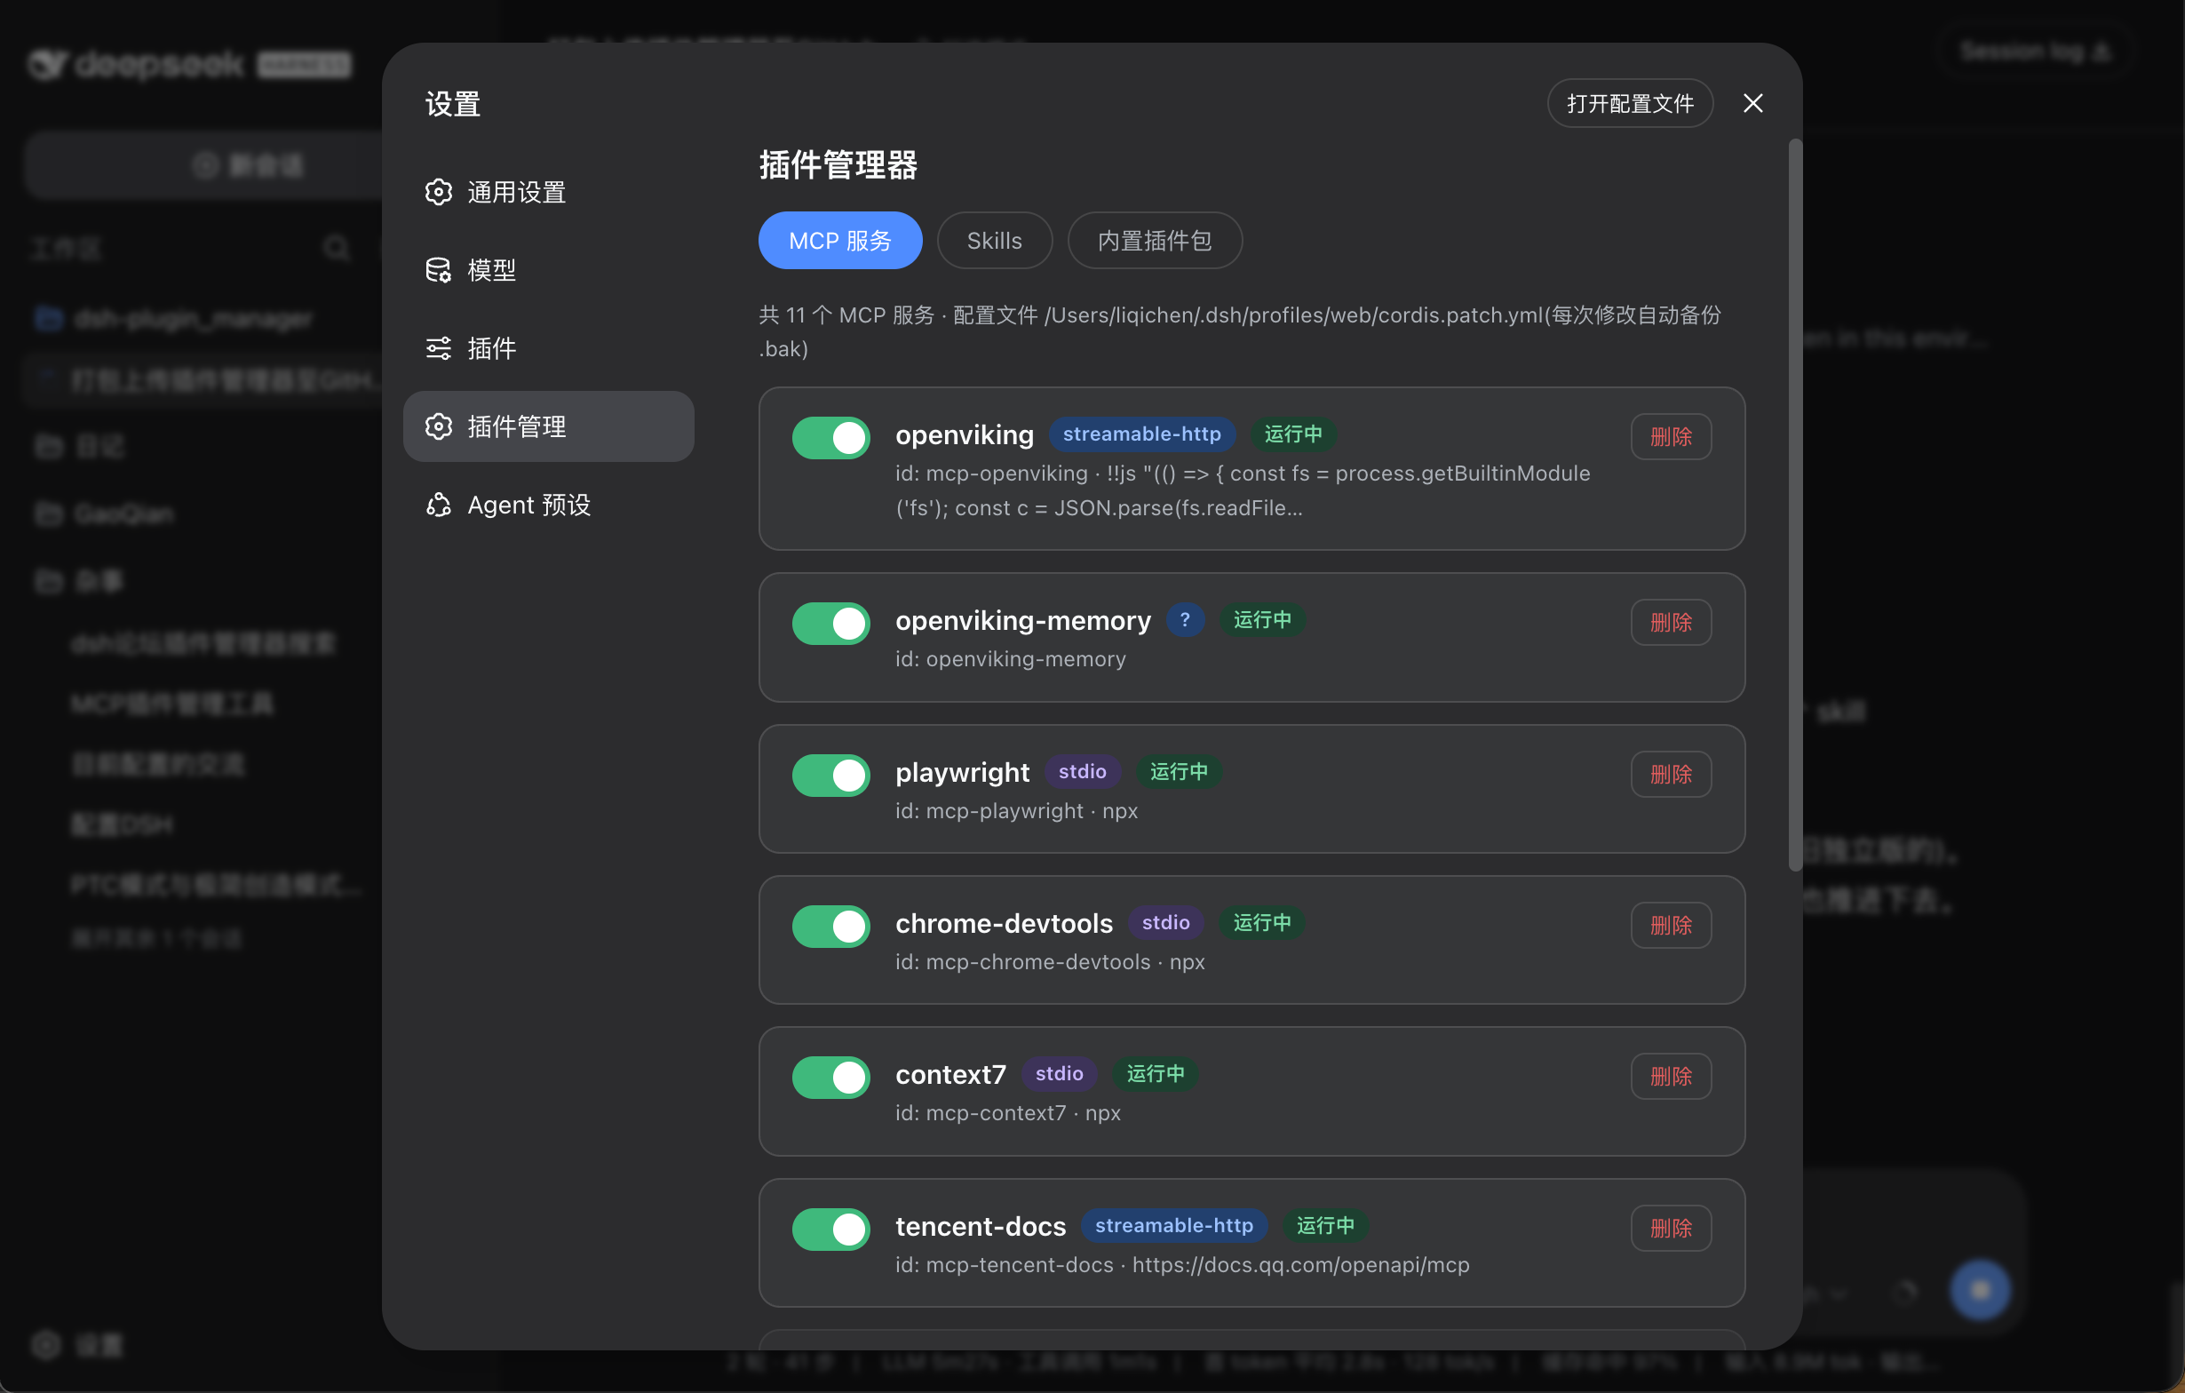This screenshot has height=1393, width=2185.
Task: Toggle the tencent-docs service switch
Action: 830,1229
